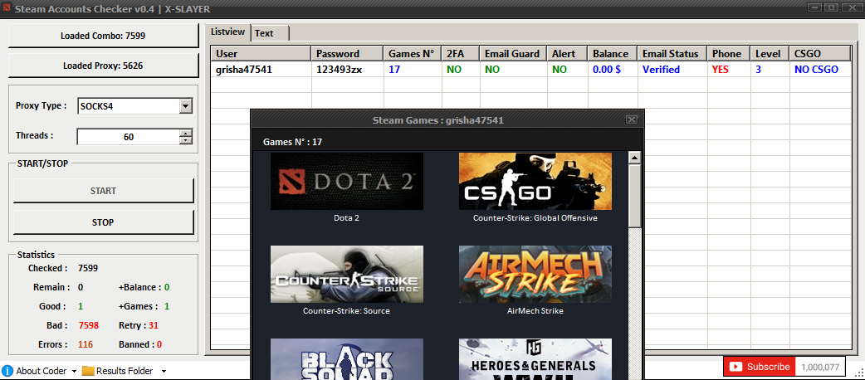The image size is (865, 380).
Task: Click the AirMech Strike thumbnail
Action: [535, 274]
